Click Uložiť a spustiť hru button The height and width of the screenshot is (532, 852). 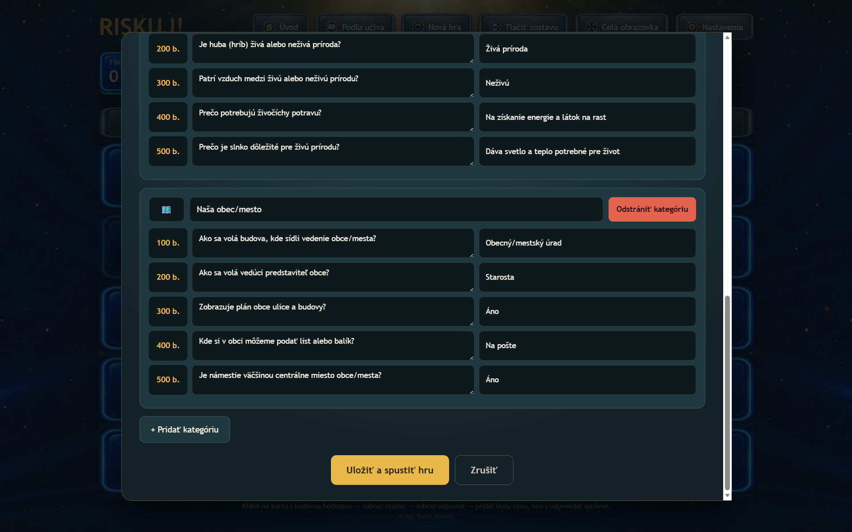390,470
